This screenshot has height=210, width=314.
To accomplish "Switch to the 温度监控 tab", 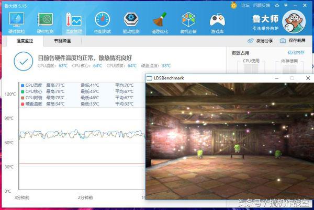I will [x=25, y=41].
